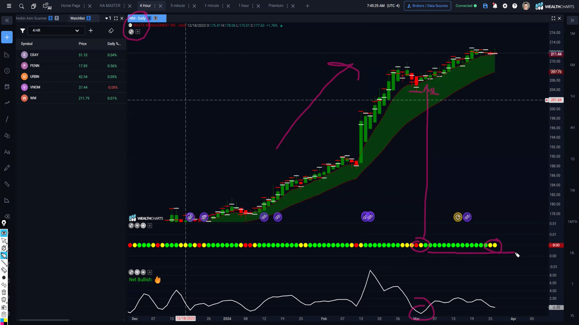Select the highlighter marker tool
This screenshot has height=325, width=579.
[x=4, y=255]
